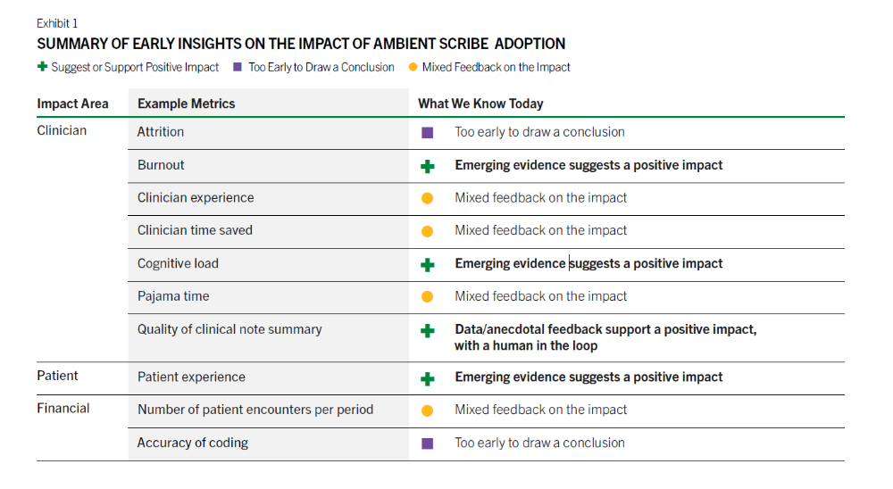
Task: Click the green plus icon in Burnout row
Action: (428, 166)
